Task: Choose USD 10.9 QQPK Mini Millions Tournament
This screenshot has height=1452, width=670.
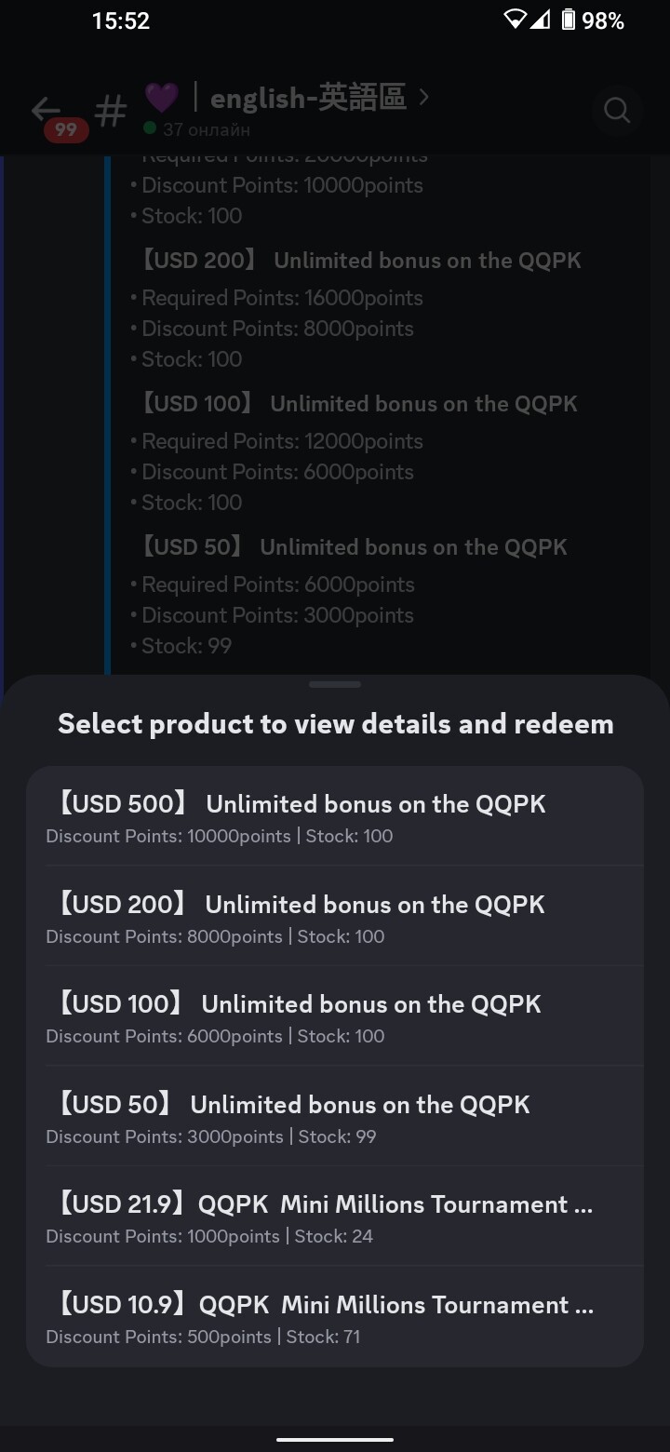Action: point(335,1317)
